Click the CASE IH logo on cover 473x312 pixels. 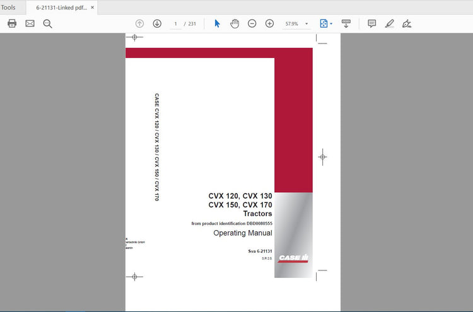pyautogui.click(x=293, y=258)
